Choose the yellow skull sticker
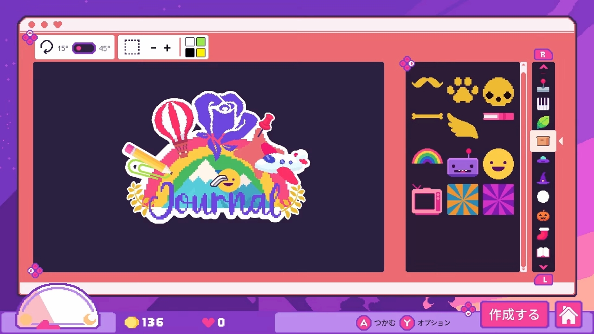594x334 pixels. click(x=498, y=91)
